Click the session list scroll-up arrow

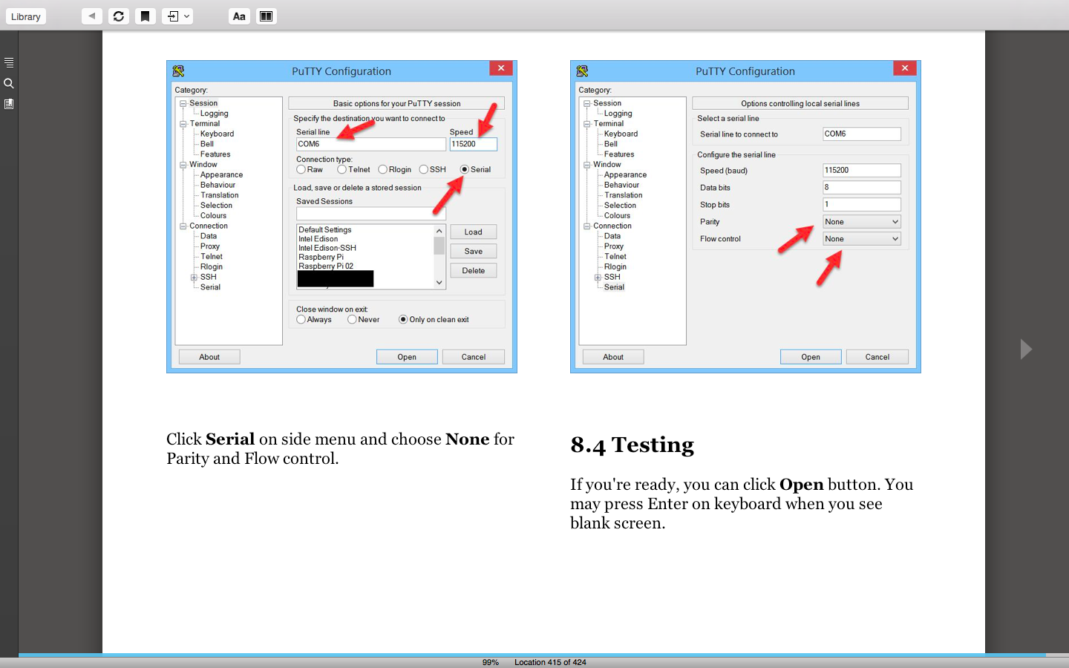[x=439, y=231]
